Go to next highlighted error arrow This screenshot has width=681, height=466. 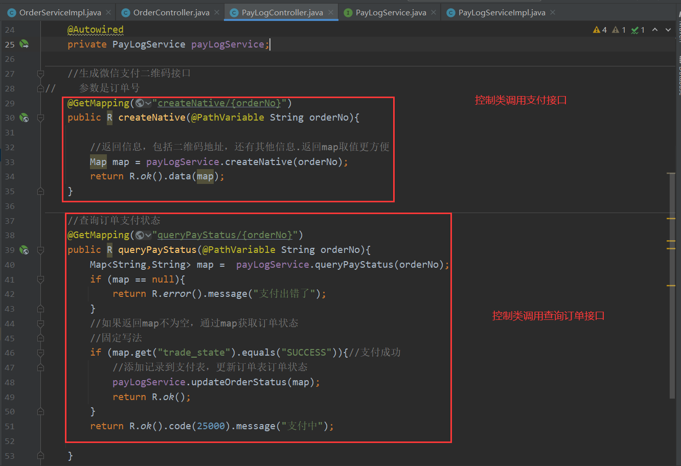tap(668, 30)
